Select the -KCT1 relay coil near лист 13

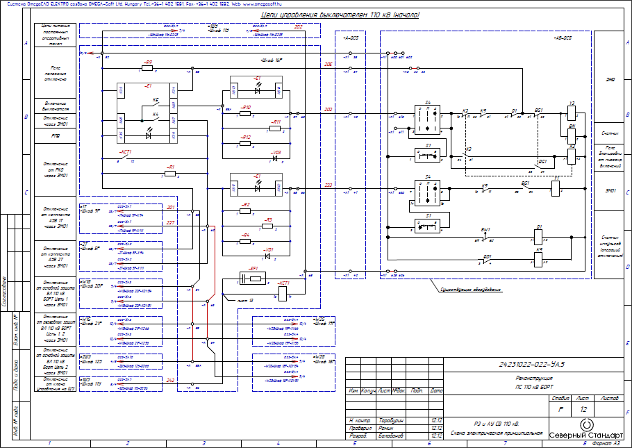point(283,294)
